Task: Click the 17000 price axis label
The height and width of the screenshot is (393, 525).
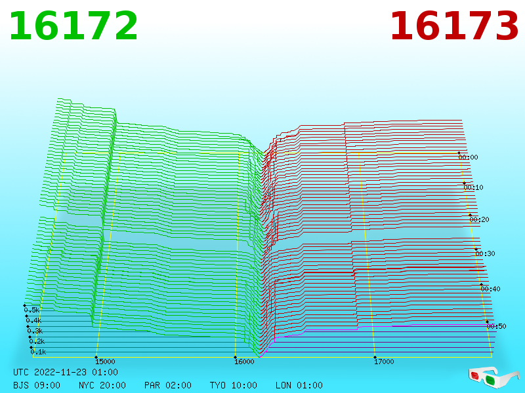Action: click(384, 362)
